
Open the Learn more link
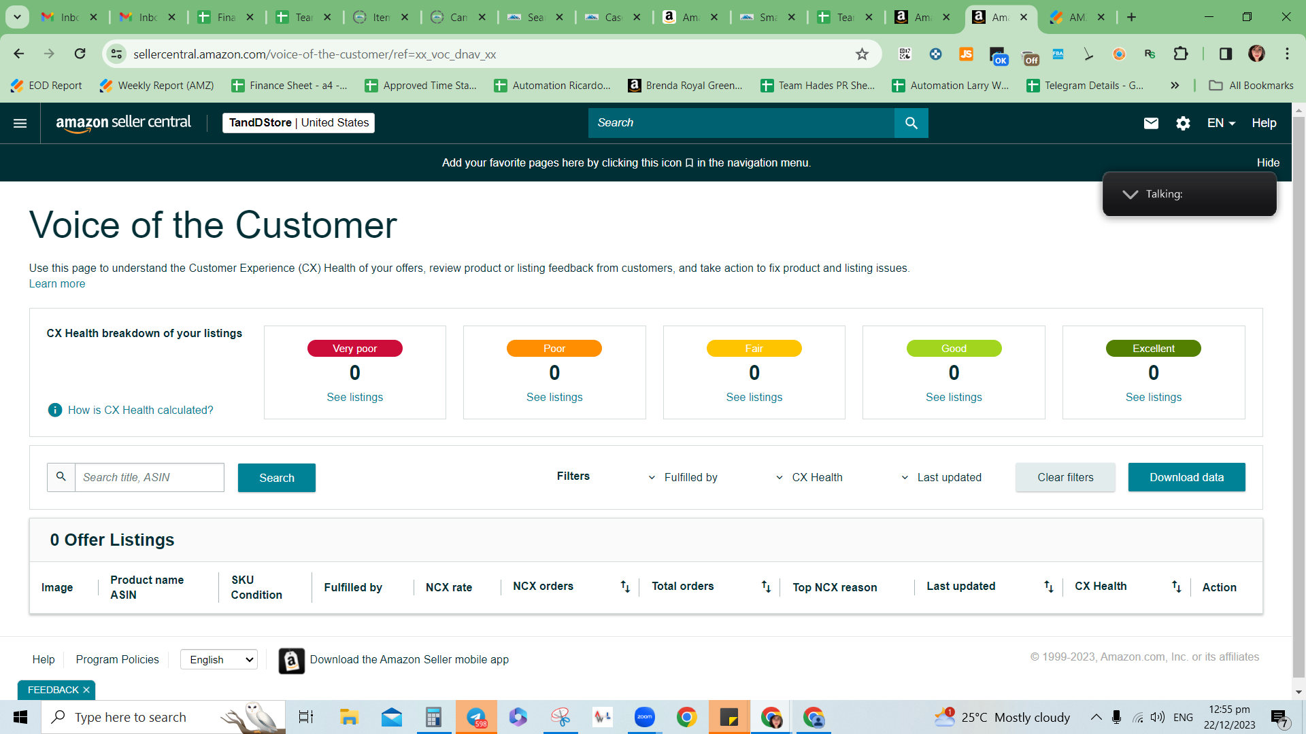[57, 284]
